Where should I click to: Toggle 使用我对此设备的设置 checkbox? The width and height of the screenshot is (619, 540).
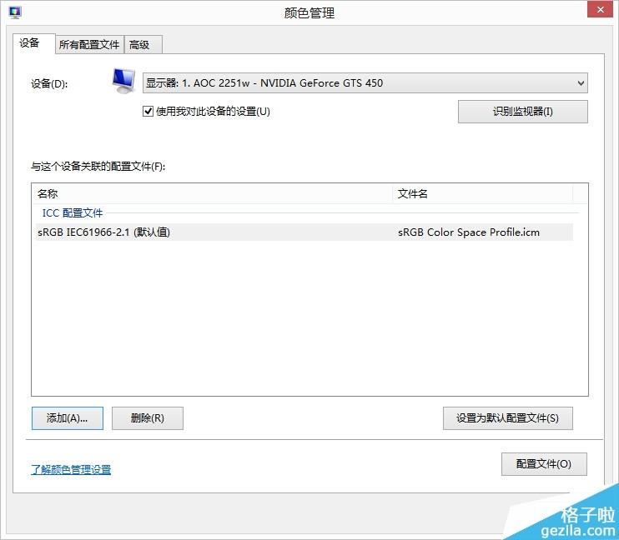(x=148, y=111)
